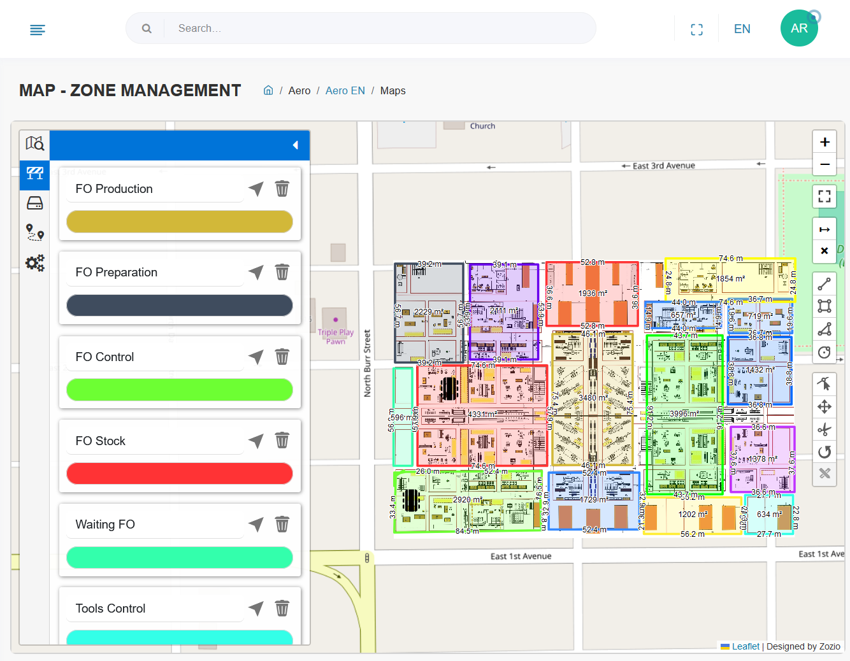
Task: Delete the Tools Control zone
Action: point(282,609)
